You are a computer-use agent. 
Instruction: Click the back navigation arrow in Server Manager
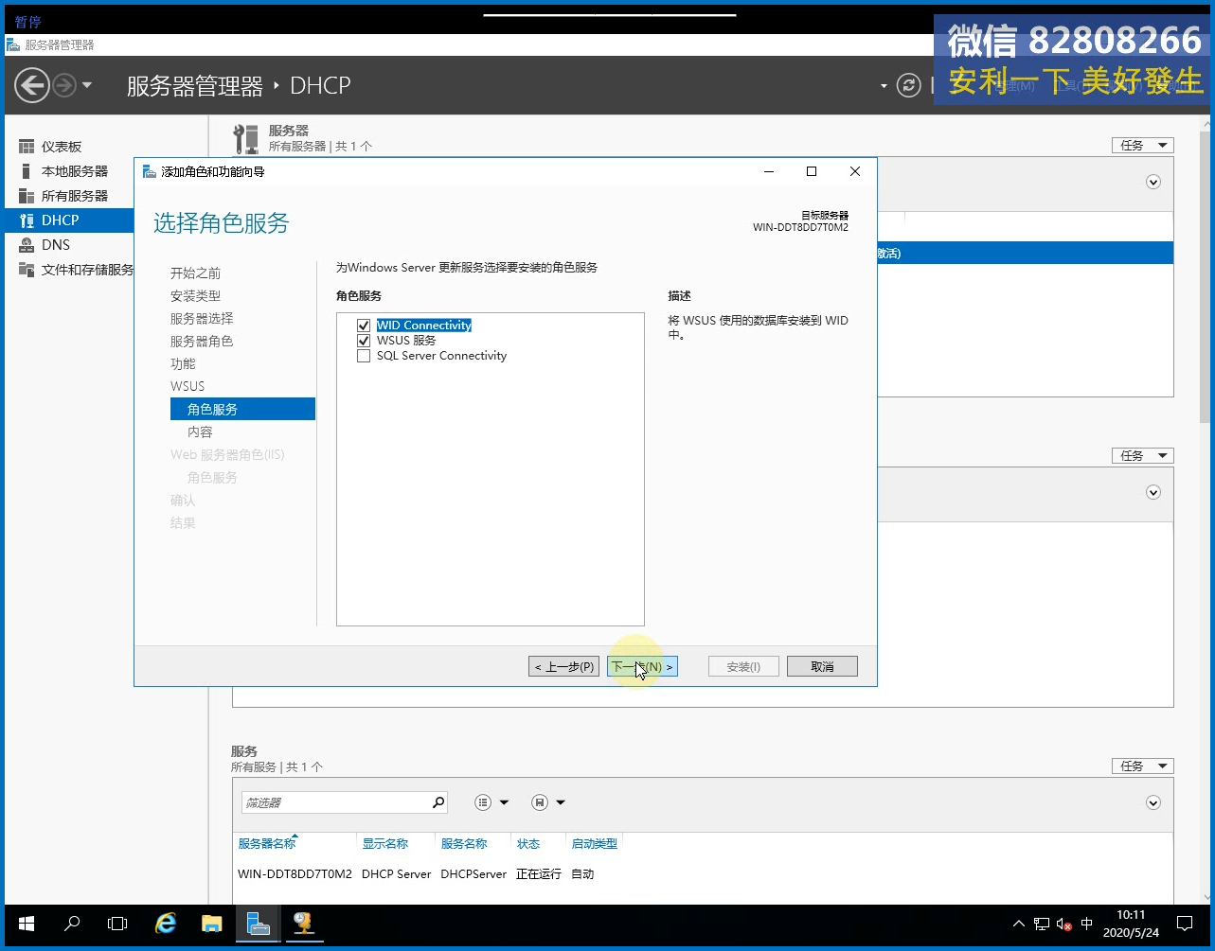click(31, 86)
